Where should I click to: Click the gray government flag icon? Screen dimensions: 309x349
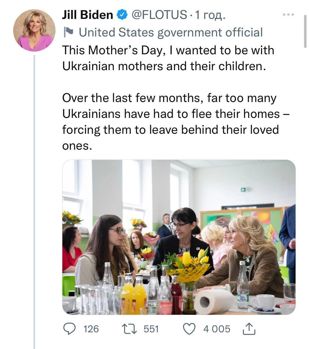(68, 32)
